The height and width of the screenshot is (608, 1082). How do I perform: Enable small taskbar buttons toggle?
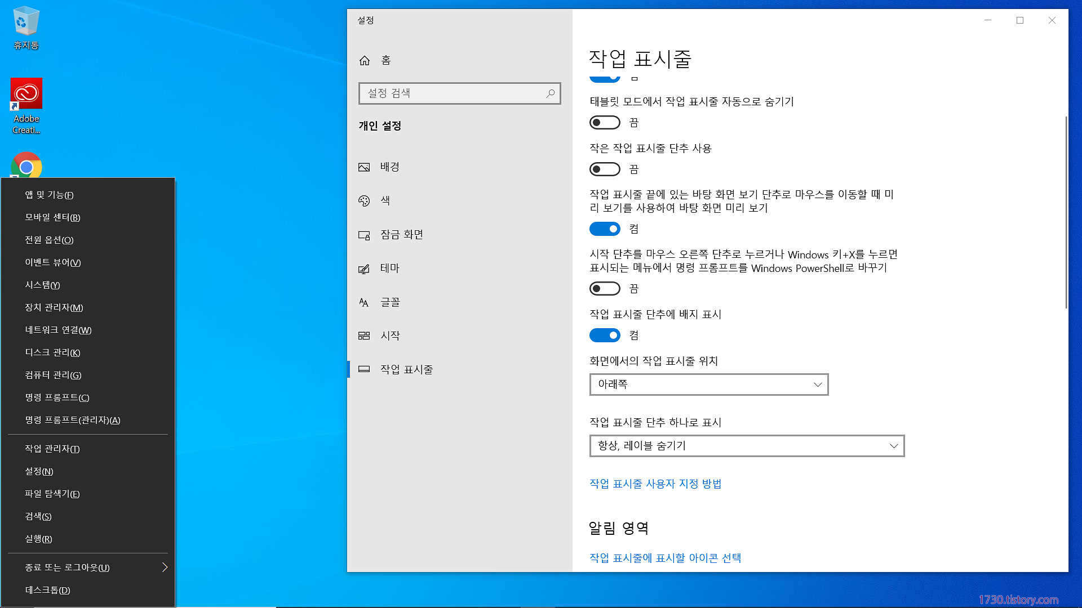[x=605, y=169]
